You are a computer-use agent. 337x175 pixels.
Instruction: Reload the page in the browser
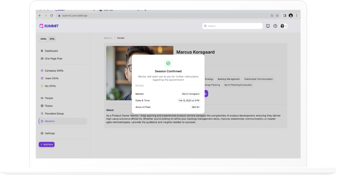[x=52, y=16]
